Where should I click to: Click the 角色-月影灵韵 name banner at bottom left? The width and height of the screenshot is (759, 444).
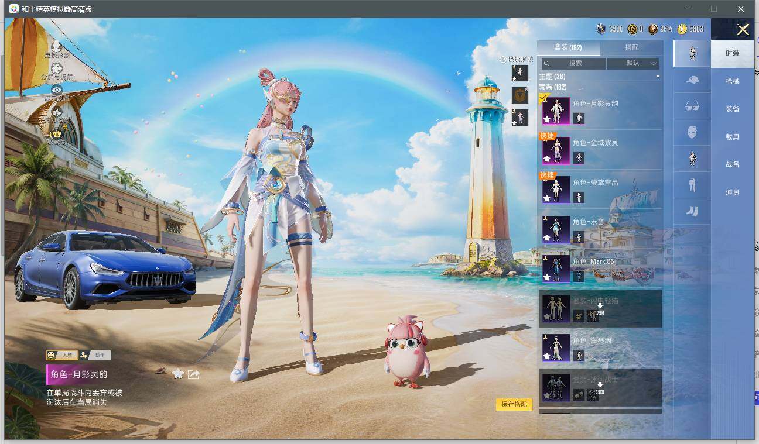click(x=79, y=374)
